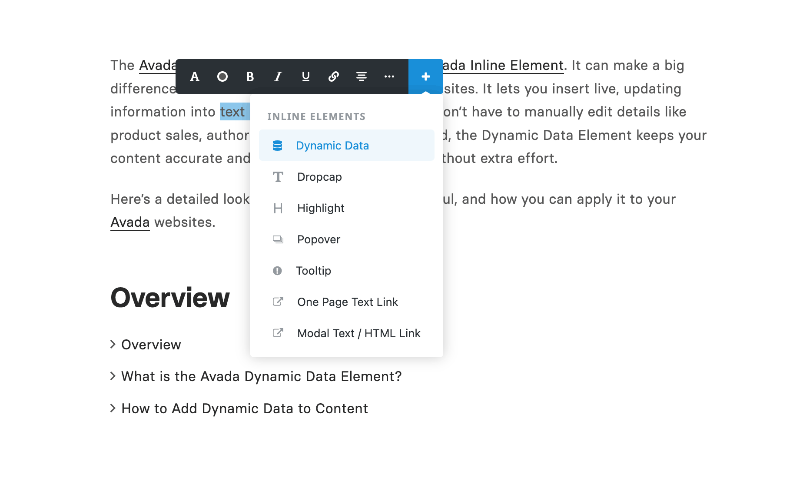Open the text alignment options
Screen dimensions: 803x478
pyautogui.click(x=361, y=77)
